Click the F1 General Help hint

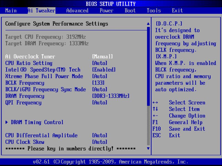(x=177, y=122)
